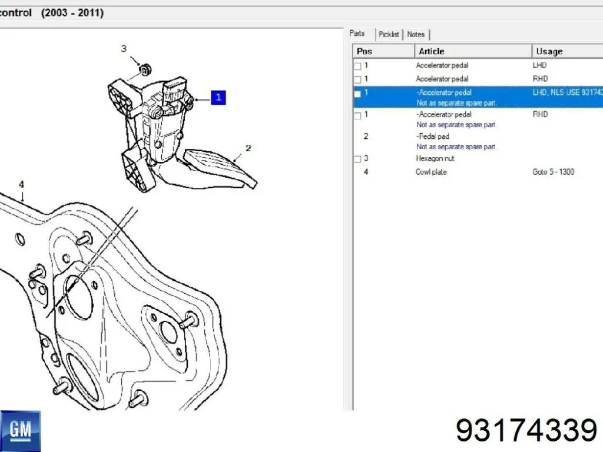Select the Cowl plate row

pos(431,172)
